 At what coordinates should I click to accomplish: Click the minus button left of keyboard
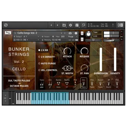pyautogui.click(x=10, y=99)
